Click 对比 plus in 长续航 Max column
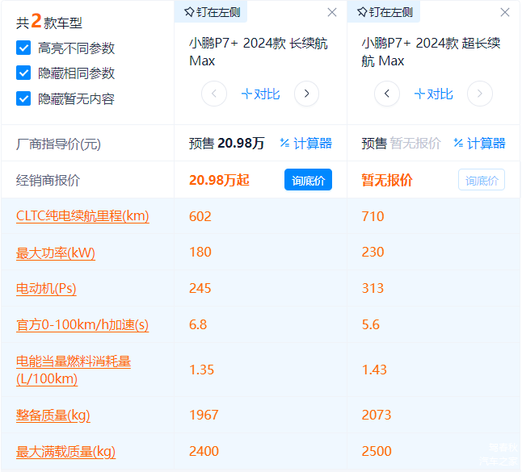This screenshot has height=472, width=522. coord(260,94)
